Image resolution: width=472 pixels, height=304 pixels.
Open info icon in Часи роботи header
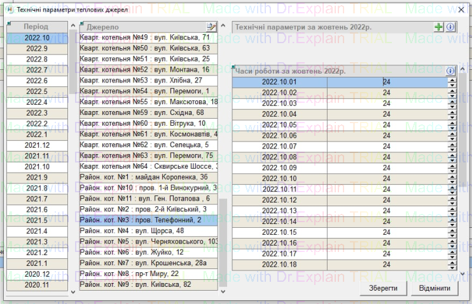[x=450, y=71]
